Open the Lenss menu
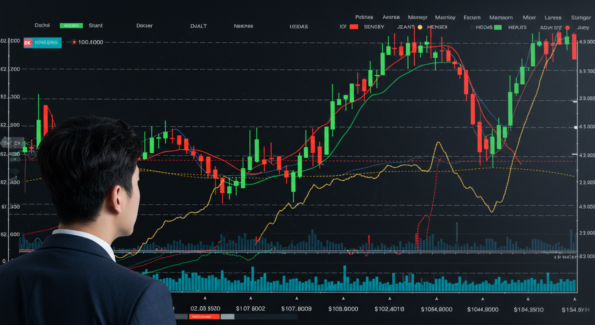 click(x=553, y=17)
